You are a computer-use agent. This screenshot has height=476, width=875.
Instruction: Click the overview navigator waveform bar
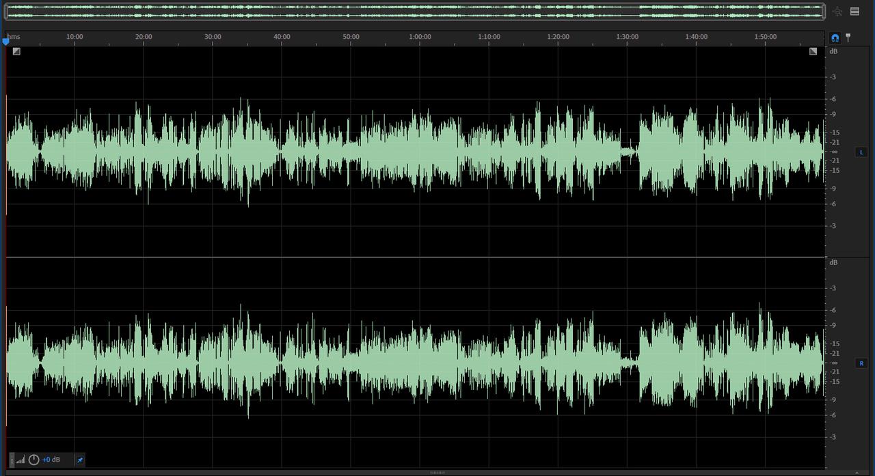click(x=415, y=11)
